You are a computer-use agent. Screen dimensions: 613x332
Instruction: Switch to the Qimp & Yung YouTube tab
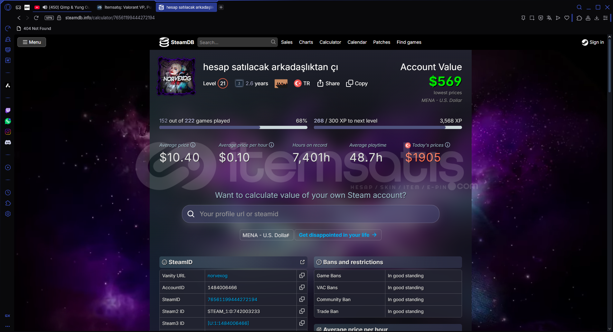coord(61,7)
